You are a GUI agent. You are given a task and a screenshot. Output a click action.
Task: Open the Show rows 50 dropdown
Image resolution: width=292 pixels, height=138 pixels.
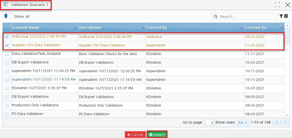coord(243,123)
